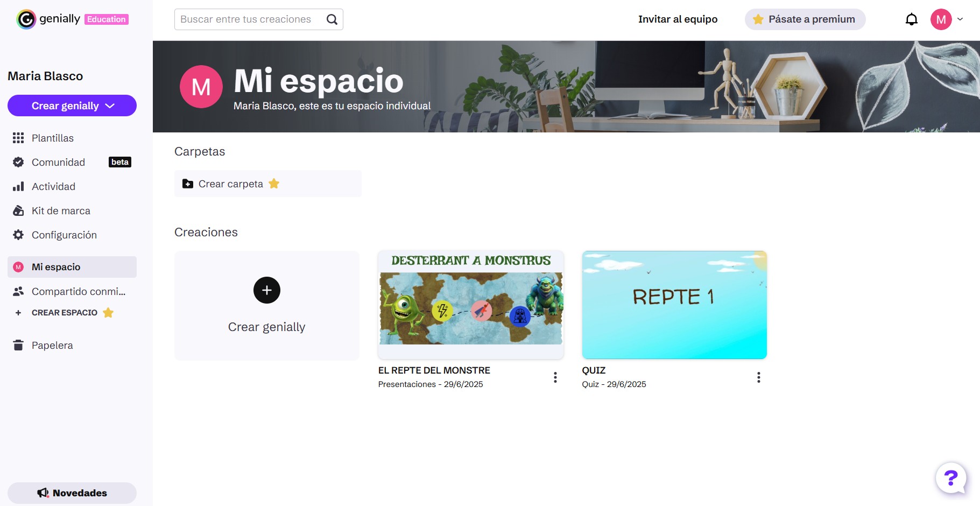The width and height of the screenshot is (980, 506).
Task: Click Invitar al equipo link
Action: coord(678,19)
